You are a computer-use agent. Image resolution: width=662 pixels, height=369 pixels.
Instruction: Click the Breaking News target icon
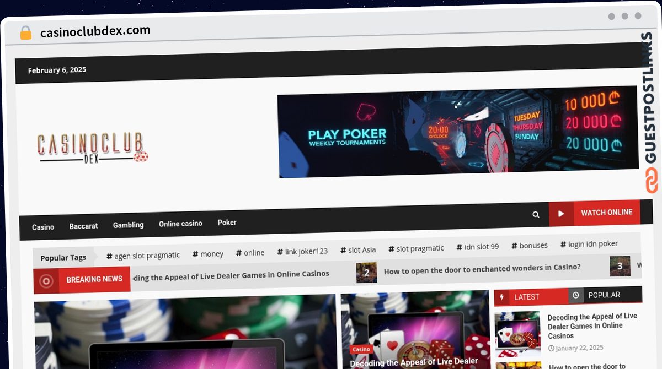point(46,281)
